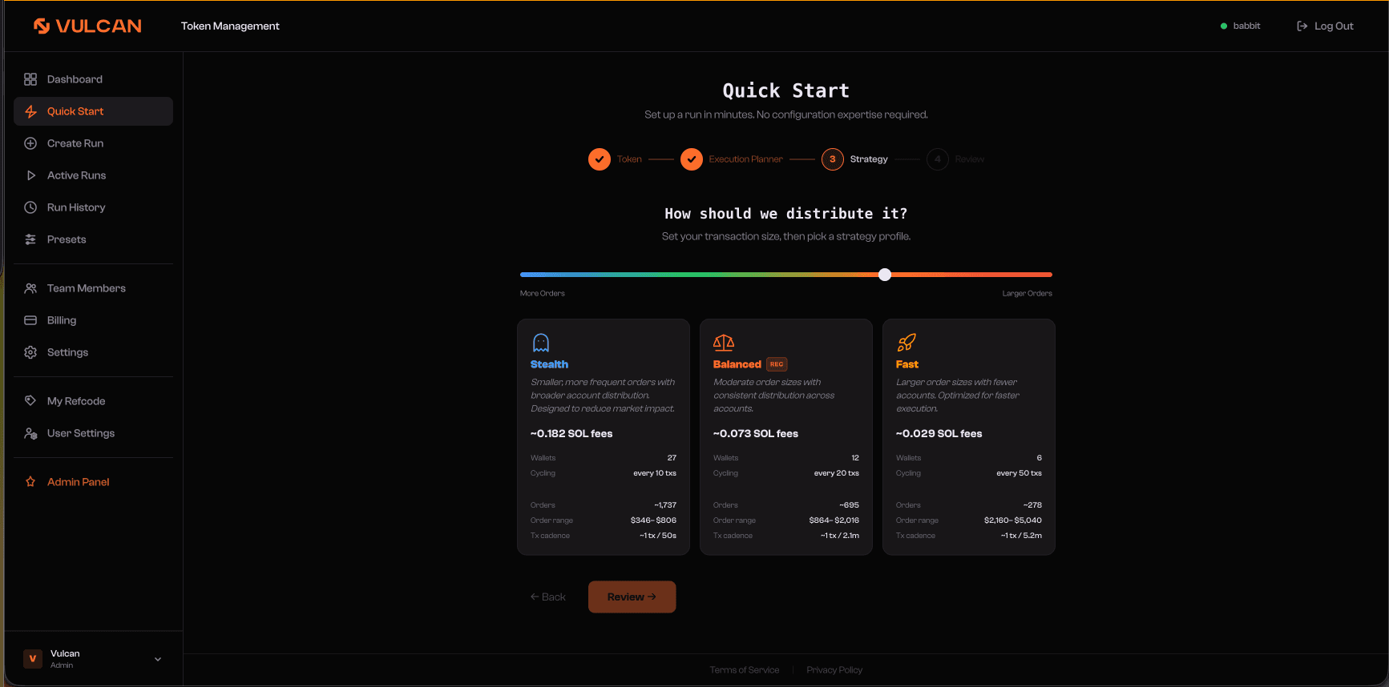The image size is (1389, 687).
Task: Open Run History section
Action: tap(93, 207)
